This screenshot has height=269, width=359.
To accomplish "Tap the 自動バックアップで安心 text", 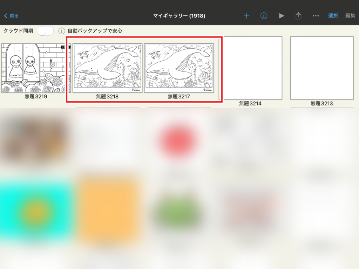I will tap(95, 31).
